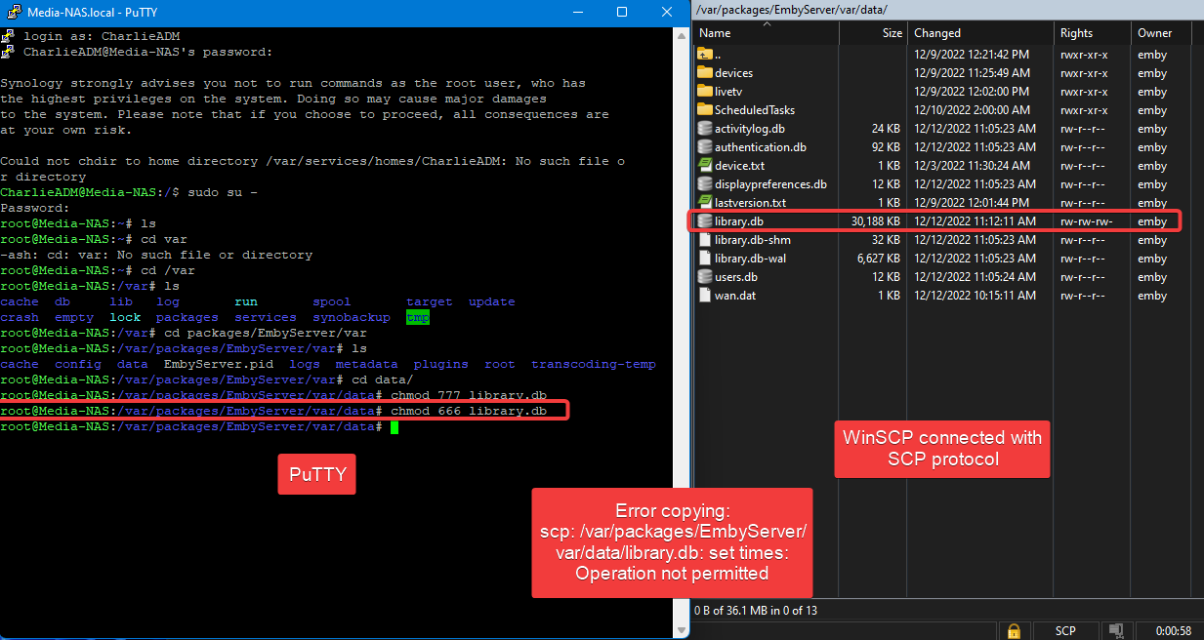Screen dimensions: 1204x640
Task: Sort WinSCP files by the Name column
Action: 767,33
